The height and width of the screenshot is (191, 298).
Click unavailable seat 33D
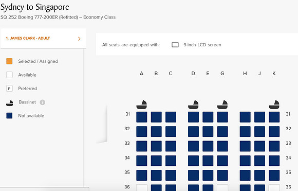(x=193, y=146)
